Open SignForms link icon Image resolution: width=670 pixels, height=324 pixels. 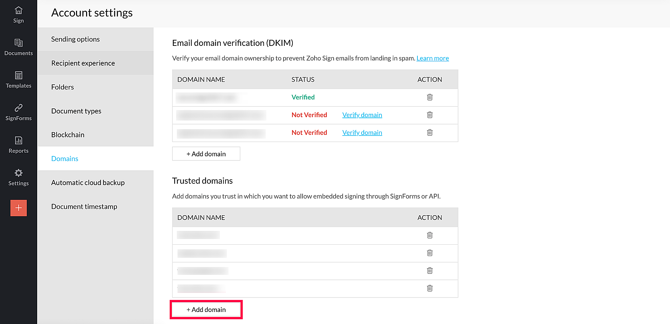tap(18, 108)
